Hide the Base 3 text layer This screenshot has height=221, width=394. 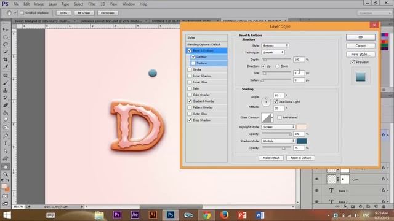click(x=316, y=190)
